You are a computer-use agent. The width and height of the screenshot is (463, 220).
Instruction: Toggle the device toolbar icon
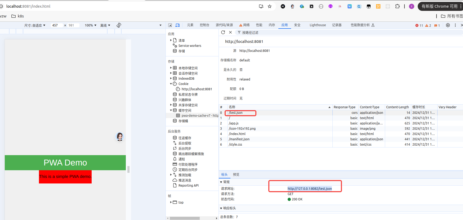(x=177, y=25)
